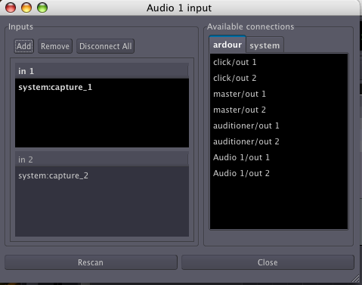362x285 pixels.
Task: Select the in 2 port header
Action: click(102, 160)
